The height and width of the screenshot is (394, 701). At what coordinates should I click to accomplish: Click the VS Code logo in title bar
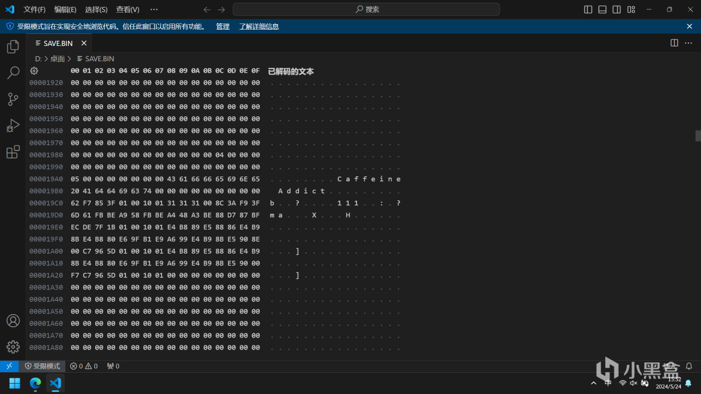[10, 9]
